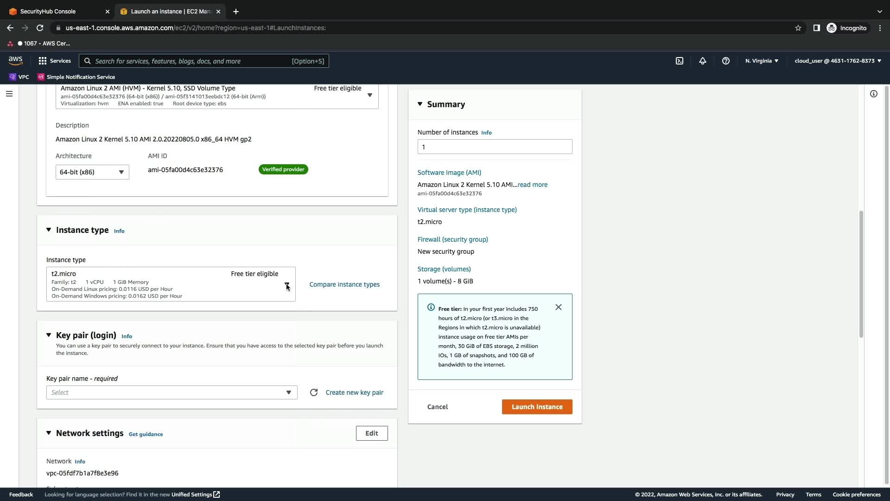Screen dimensions: 890x501
Task: Open the VPC shortcut in favorites bar
Action: 19,77
